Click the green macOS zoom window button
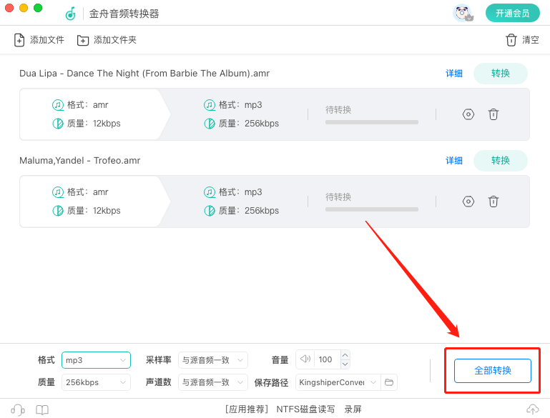 tap(38, 8)
